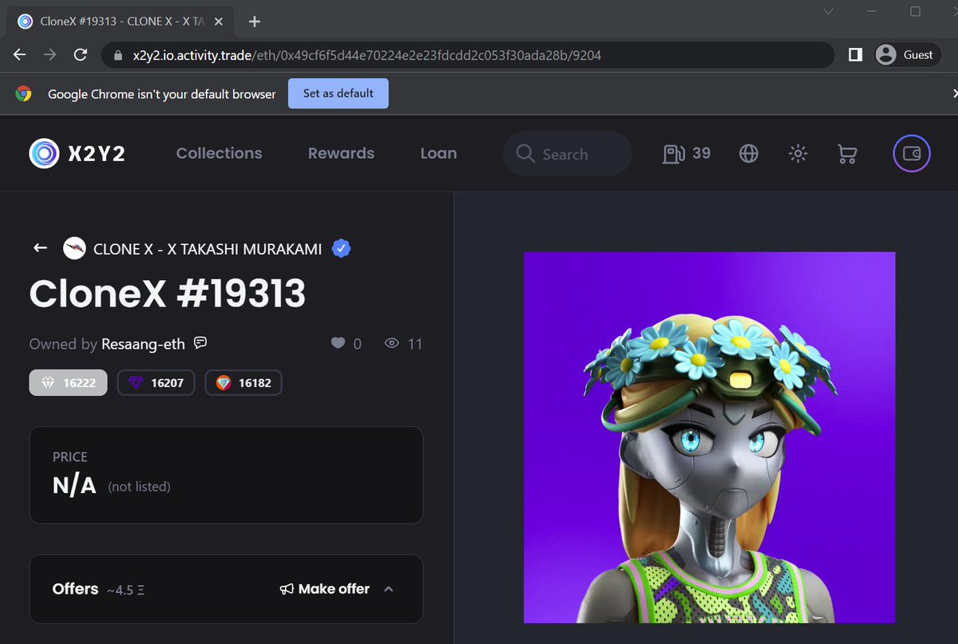Close the CloneX #19313 tab

coord(220,22)
